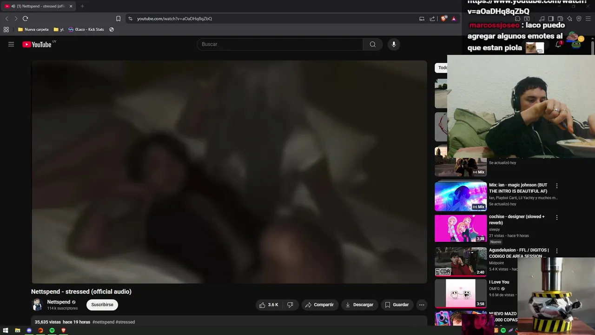Start voice search with the microphone icon
Screen dimensions: 595x335
click(394, 44)
